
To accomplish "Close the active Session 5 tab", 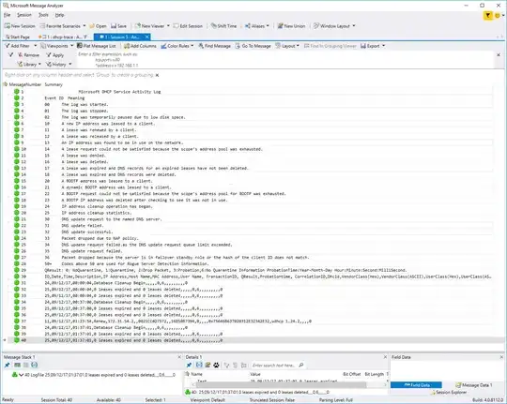I will pos(147,37).
